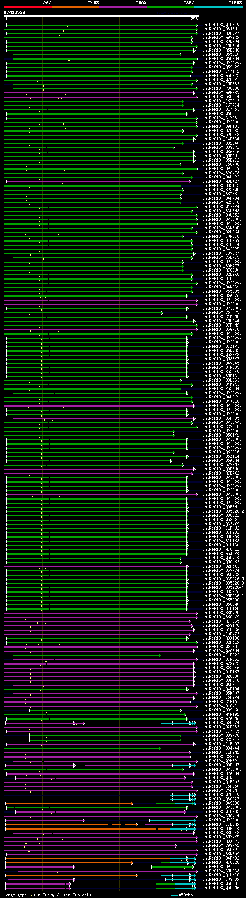The image size is (246, 898).
Task: Click hit label UniRef100_Q6CAD4
Action: click(221, 58)
